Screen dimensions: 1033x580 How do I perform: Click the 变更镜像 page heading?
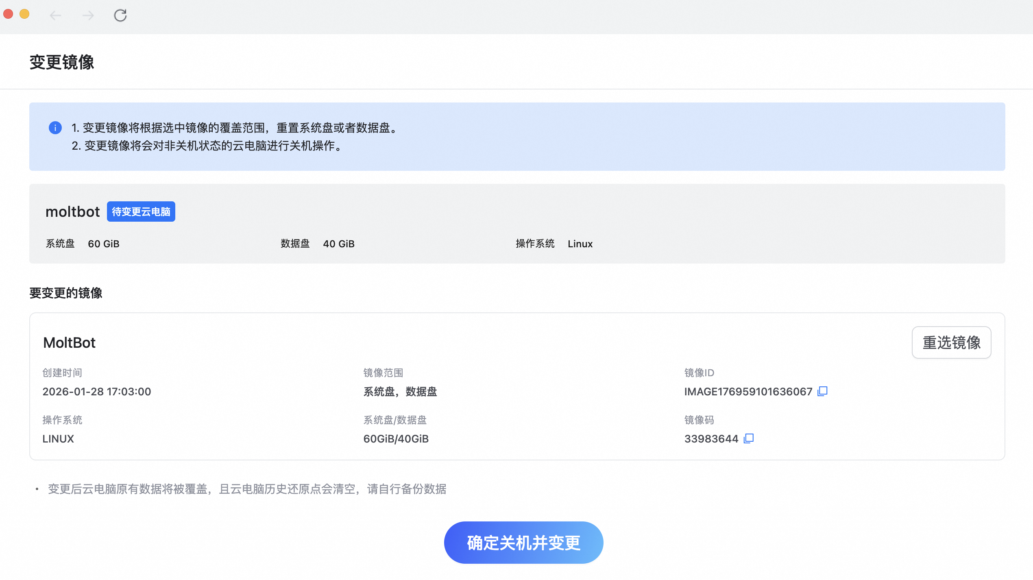(x=62, y=63)
